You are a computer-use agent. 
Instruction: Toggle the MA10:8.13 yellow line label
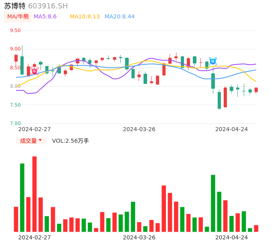coord(85,17)
